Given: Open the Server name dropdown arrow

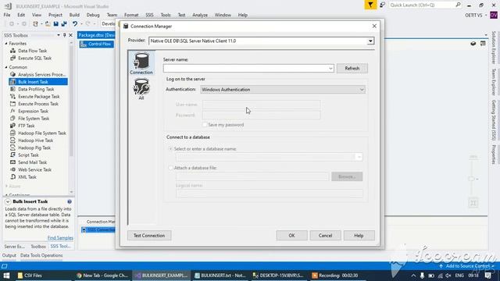Looking at the screenshot, I should point(330,68).
